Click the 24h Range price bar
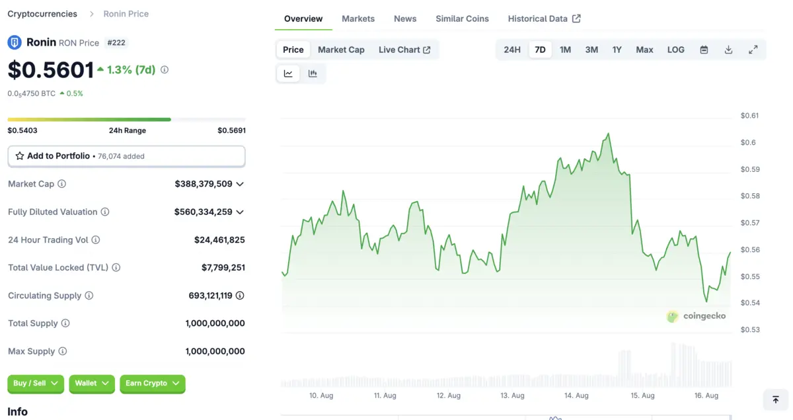793x420 pixels. click(126, 120)
